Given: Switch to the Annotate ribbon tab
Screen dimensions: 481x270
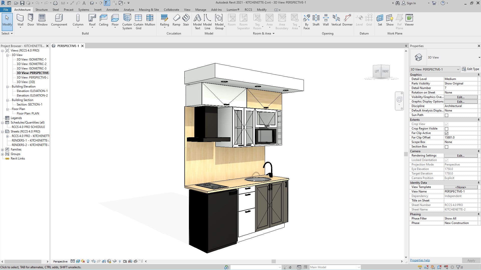Looking at the screenshot, I should click(112, 9).
